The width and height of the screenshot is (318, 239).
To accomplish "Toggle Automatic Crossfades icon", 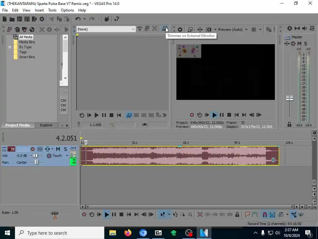I will [x=272, y=215].
